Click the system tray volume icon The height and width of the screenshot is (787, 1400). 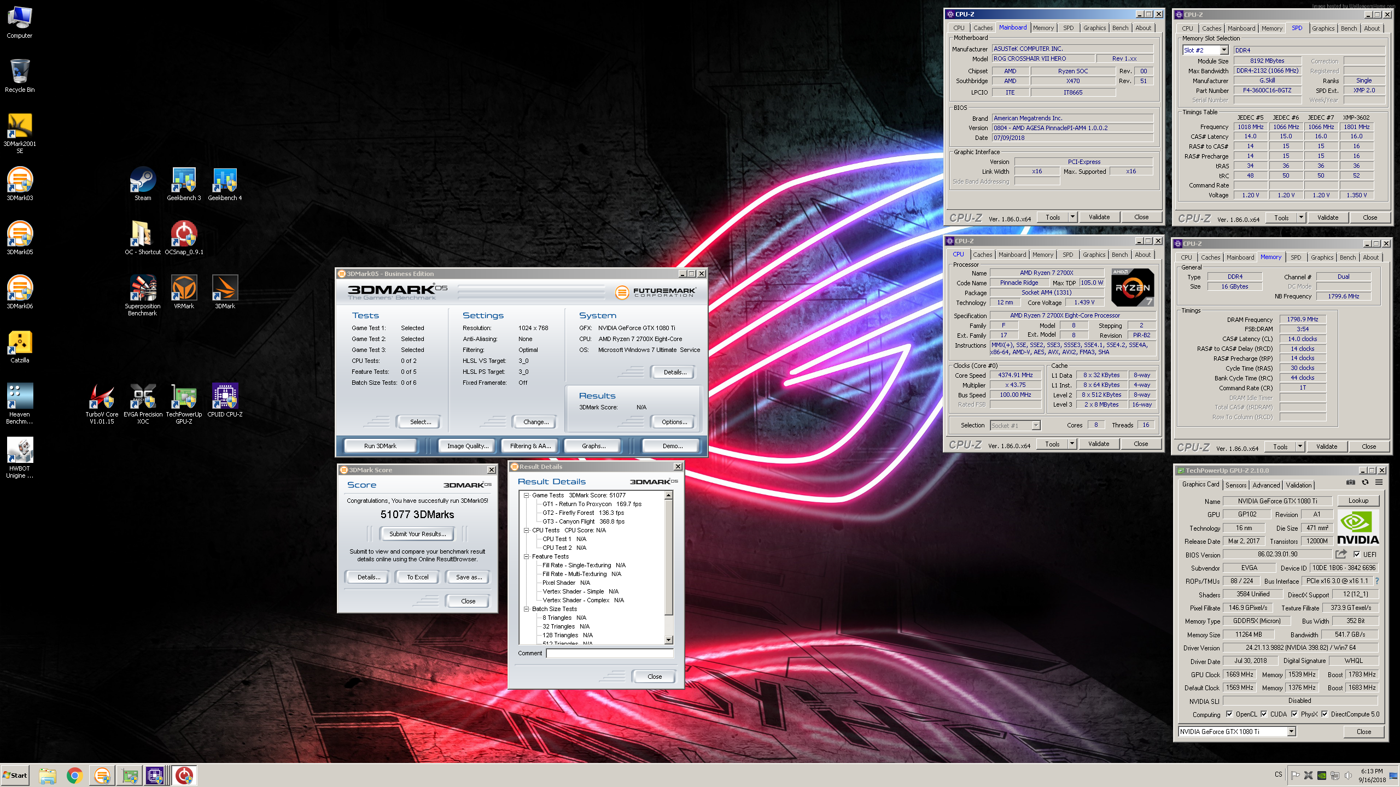[x=1349, y=775]
